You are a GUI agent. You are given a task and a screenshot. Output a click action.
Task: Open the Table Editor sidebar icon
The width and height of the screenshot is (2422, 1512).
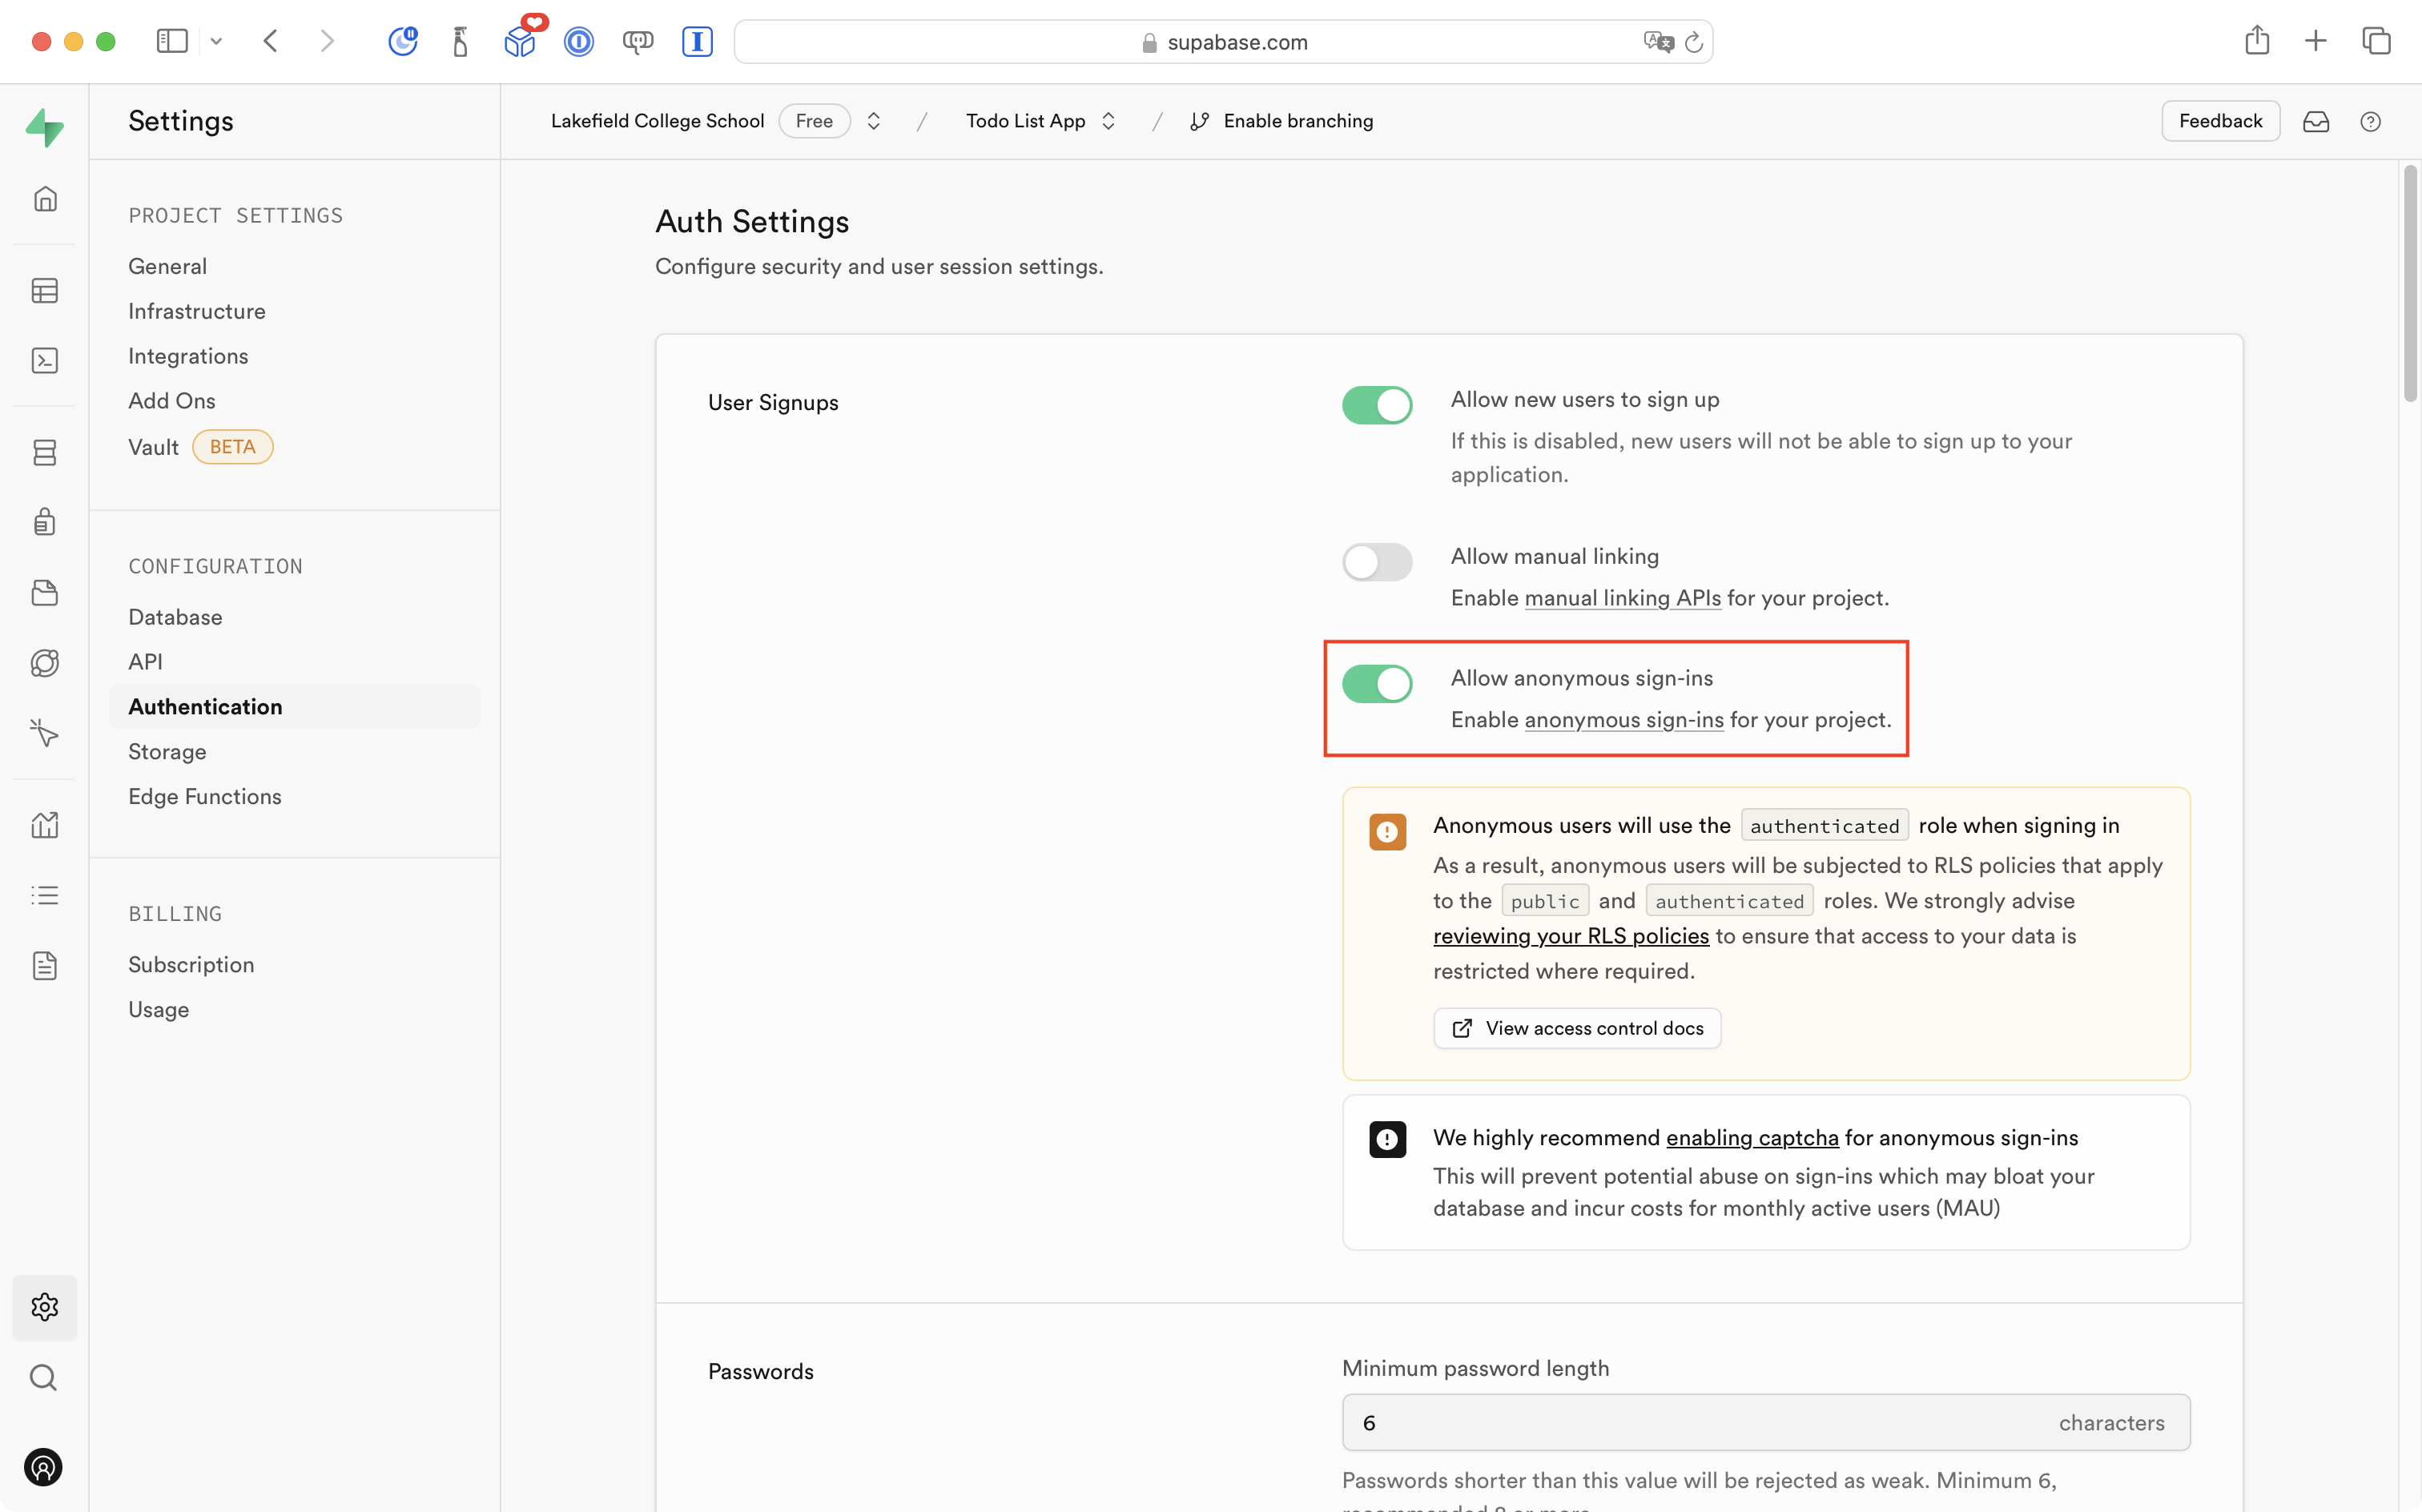click(x=44, y=291)
